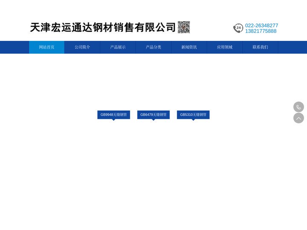Click the back-to-top arrow icon
The width and height of the screenshot is (307, 230).
(x=298, y=118)
